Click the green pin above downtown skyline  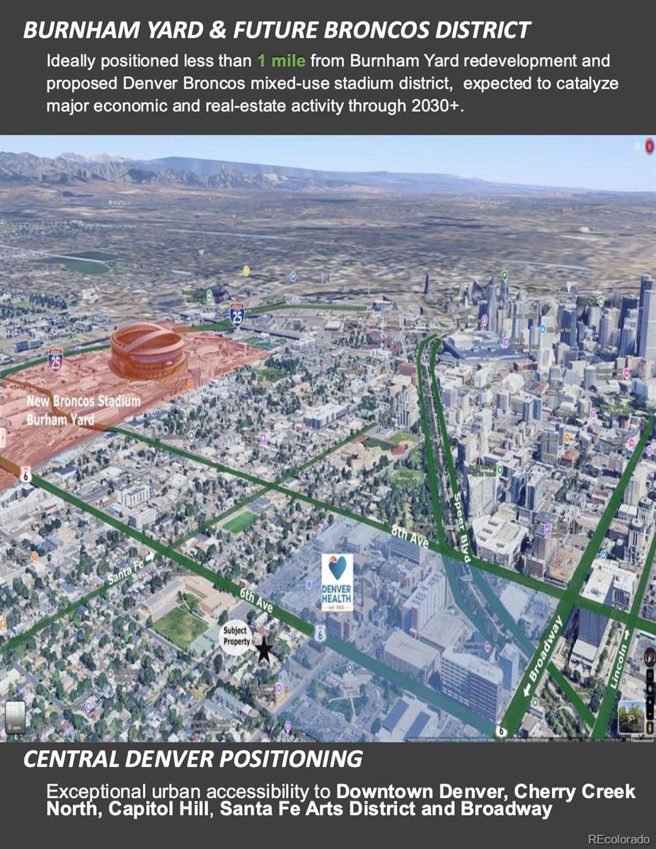505,275
